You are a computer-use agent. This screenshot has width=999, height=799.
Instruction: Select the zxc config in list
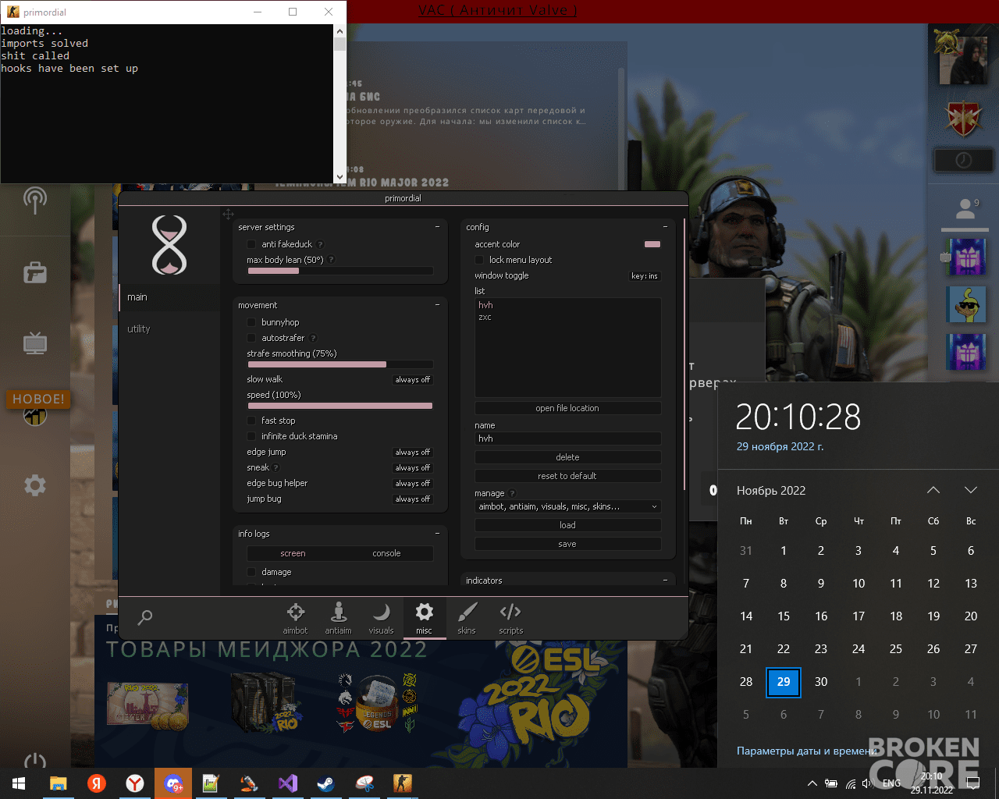tap(485, 318)
